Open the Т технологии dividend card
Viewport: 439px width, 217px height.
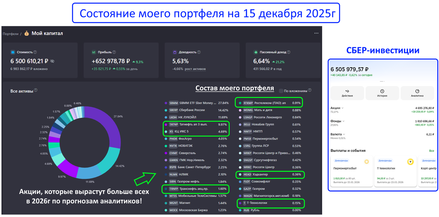395,171
